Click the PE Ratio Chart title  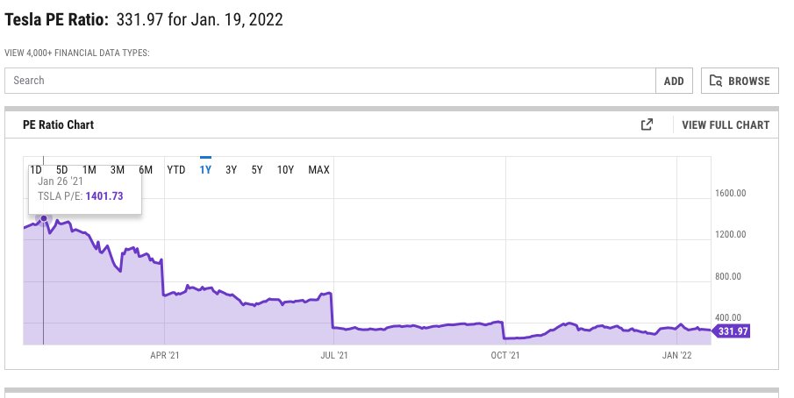(59, 124)
